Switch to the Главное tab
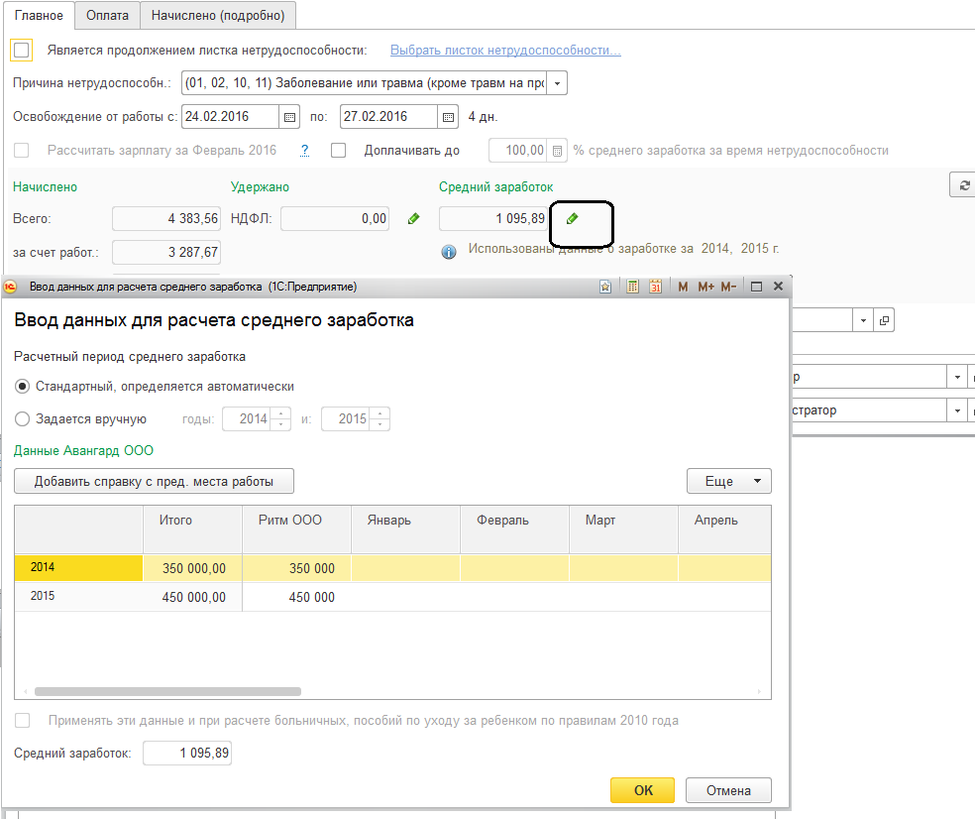975x819 pixels. click(x=39, y=16)
